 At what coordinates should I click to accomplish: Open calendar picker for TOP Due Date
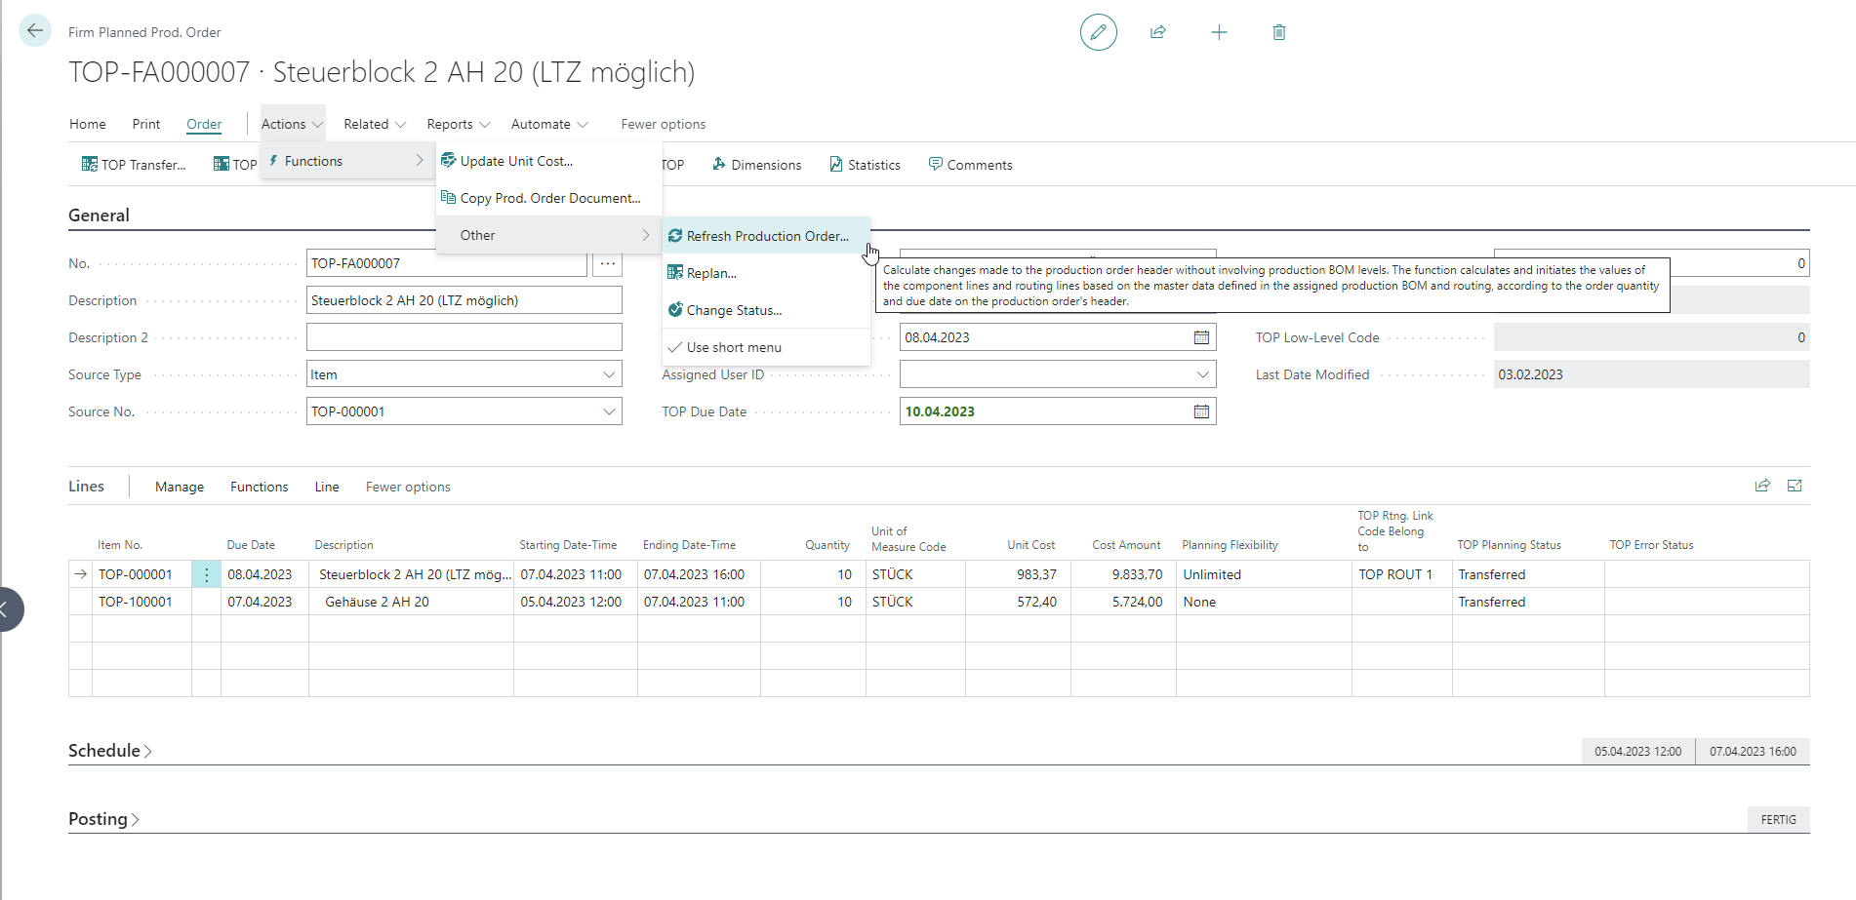point(1201,411)
